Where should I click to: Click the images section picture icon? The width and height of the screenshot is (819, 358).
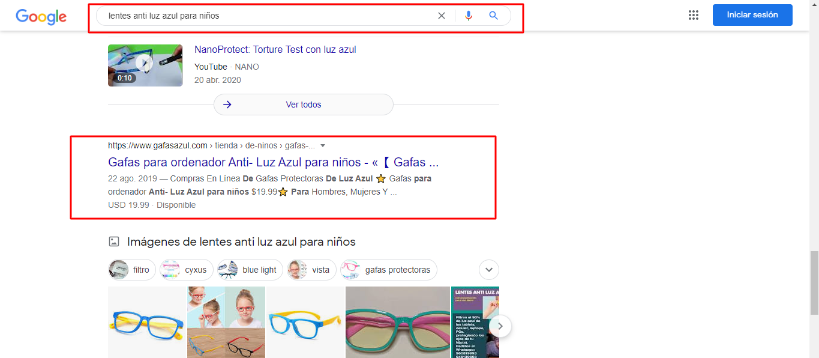[x=113, y=241]
